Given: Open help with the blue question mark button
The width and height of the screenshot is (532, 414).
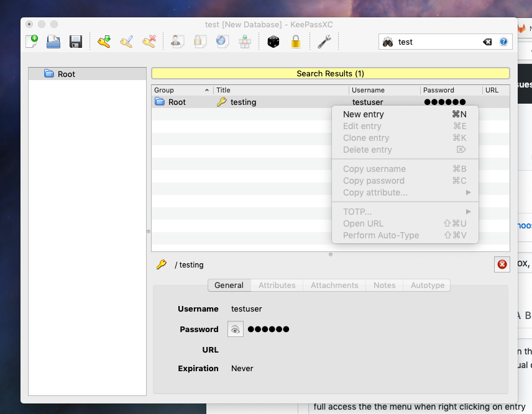Looking at the screenshot, I should (503, 42).
